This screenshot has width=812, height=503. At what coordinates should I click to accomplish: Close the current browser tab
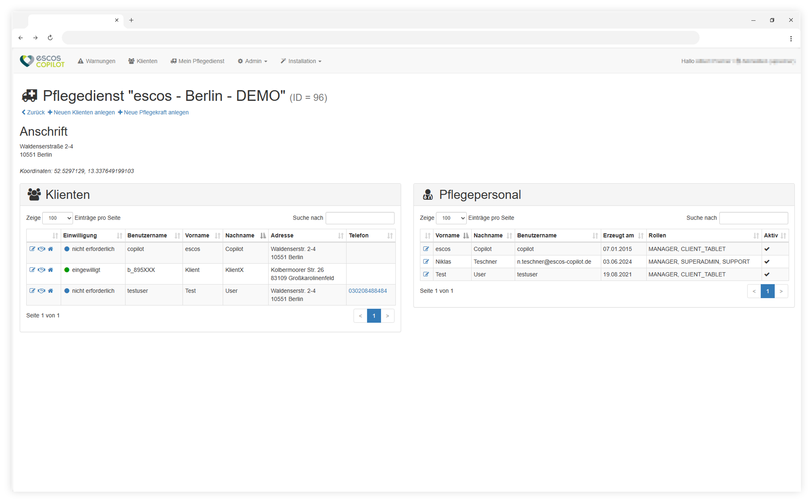pos(117,20)
